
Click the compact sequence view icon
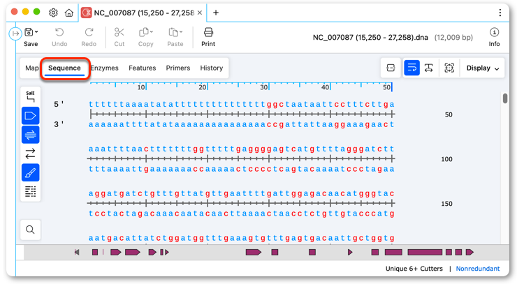pyautogui.click(x=391, y=68)
